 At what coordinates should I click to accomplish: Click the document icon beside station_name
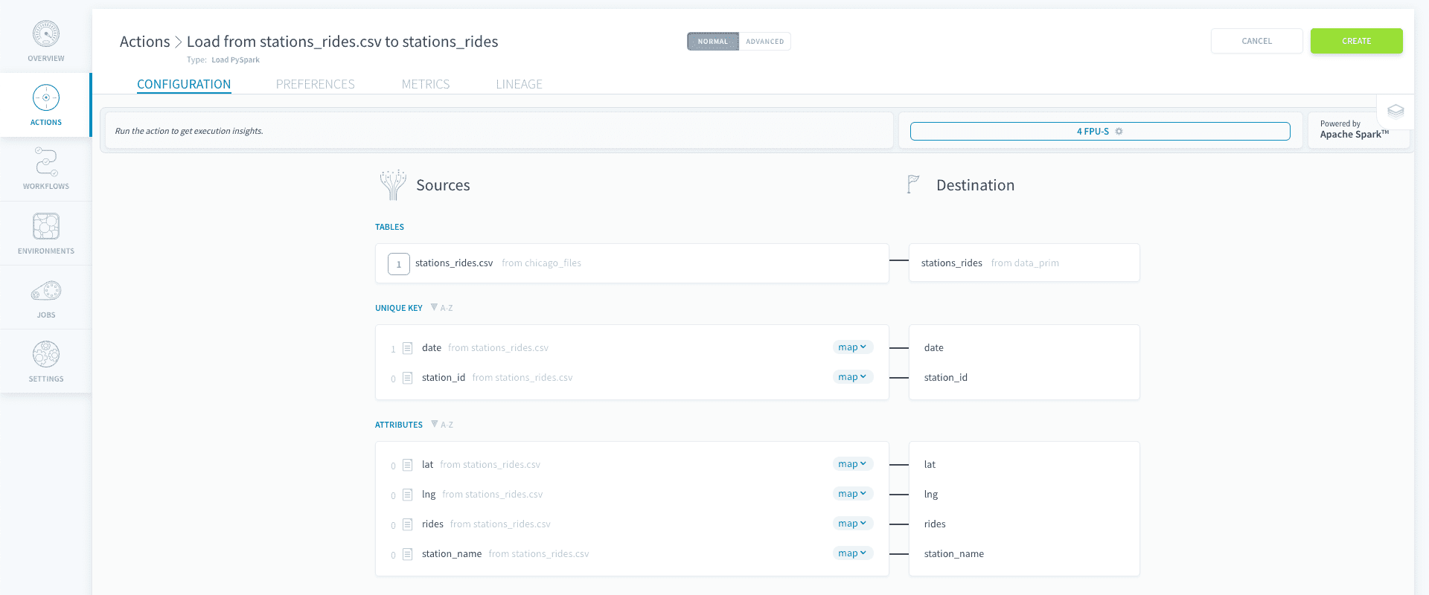pyautogui.click(x=408, y=554)
